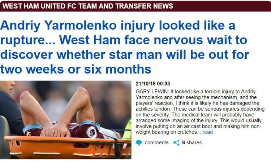Click 'achilles tendon' in the summary text
This screenshot has width=271, height=163.
click(x=153, y=109)
